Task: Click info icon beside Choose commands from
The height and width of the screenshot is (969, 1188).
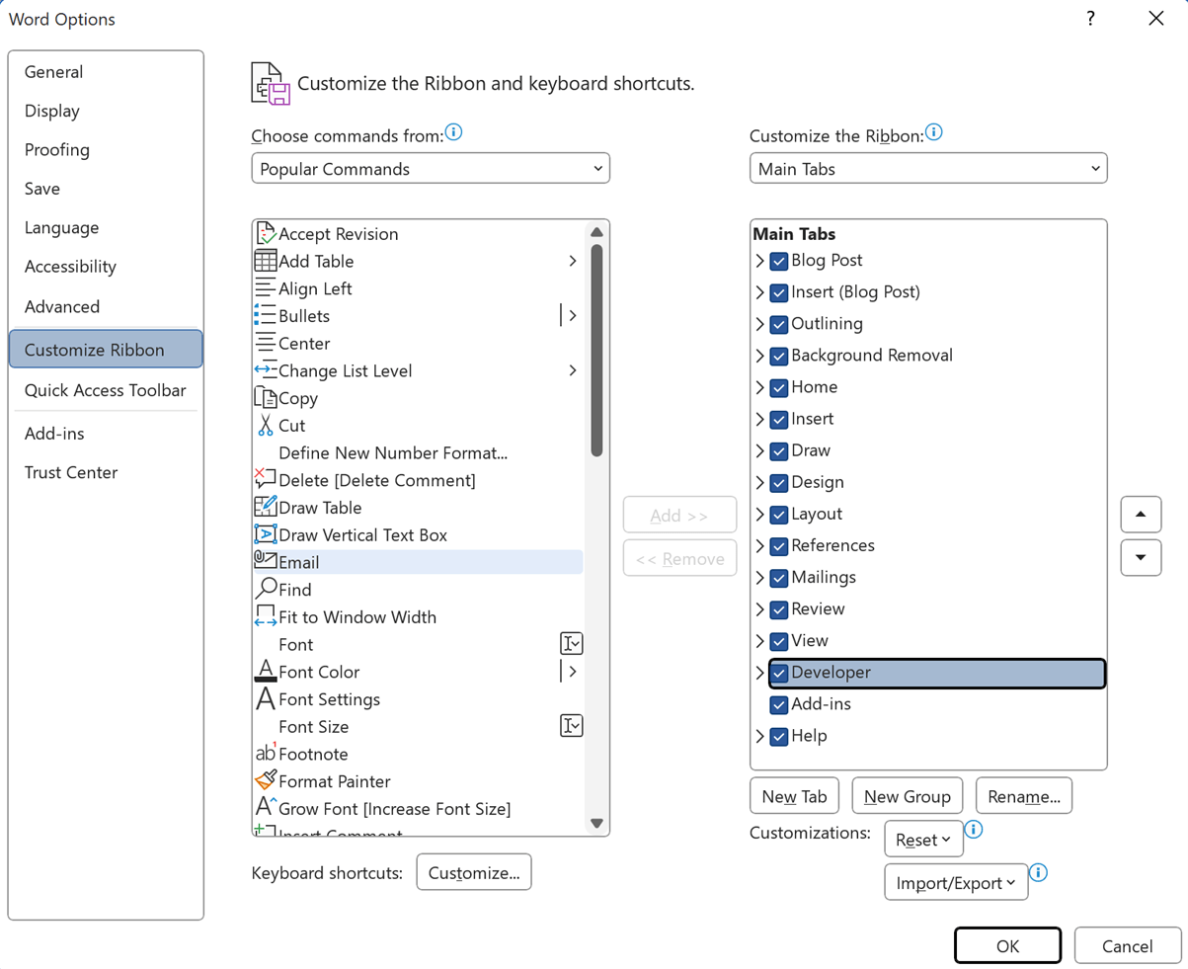Action: 453,132
